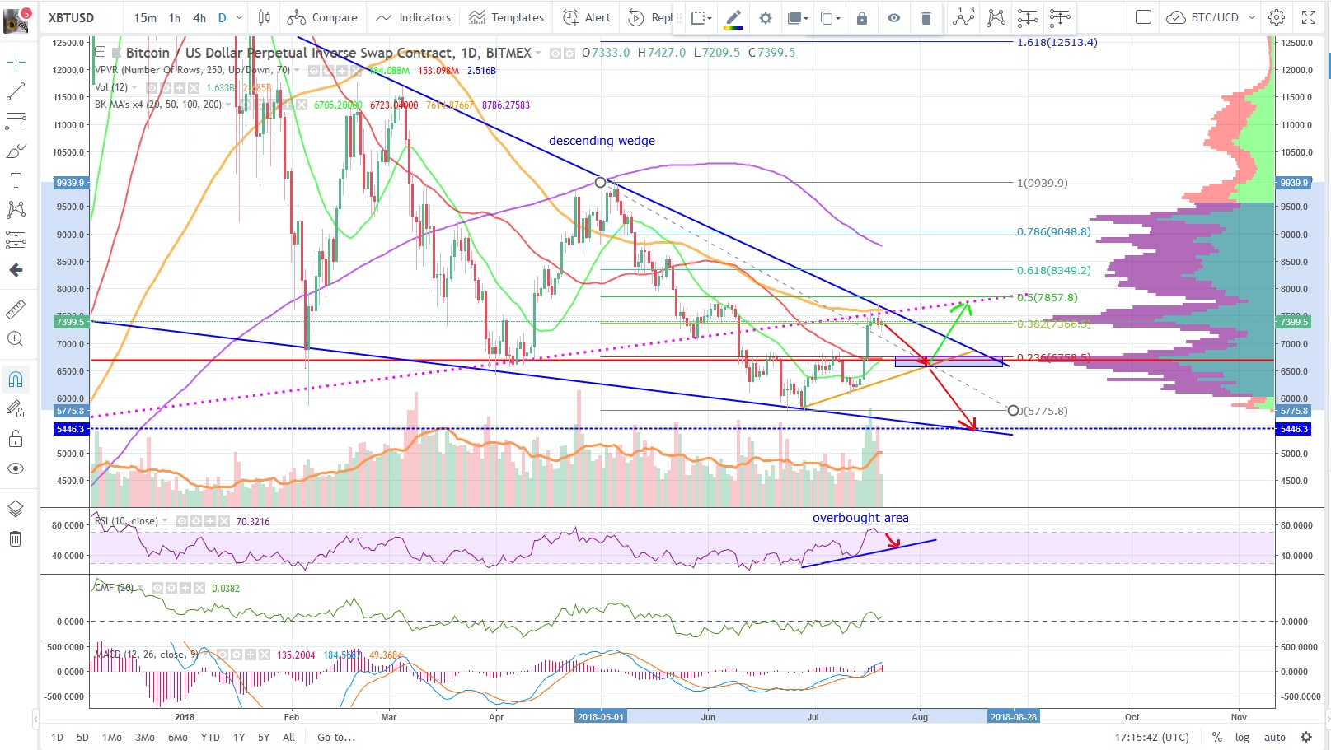Activate the zoom in tool

(16, 339)
